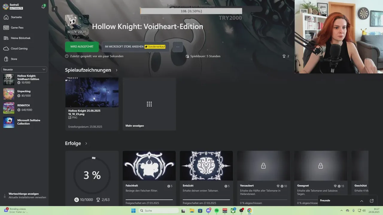Screen dimensions: 383x215
Task: Open the Spielaufzeichnungen heading
Action: pyautogui.click(x=88, y=70)
